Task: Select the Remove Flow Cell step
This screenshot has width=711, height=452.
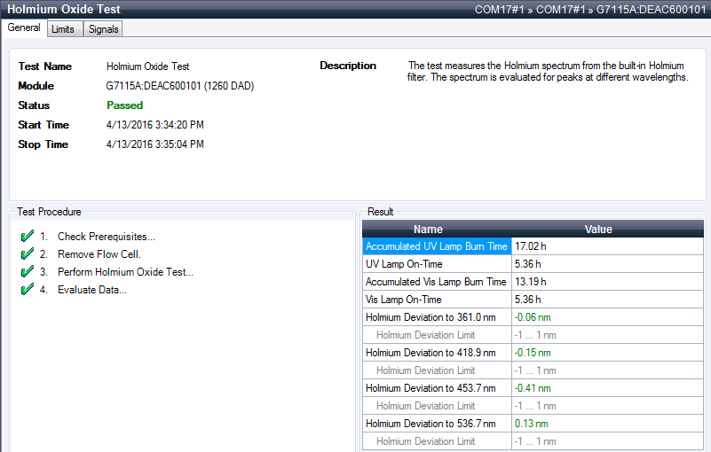Action: click(x=99, y=254)
